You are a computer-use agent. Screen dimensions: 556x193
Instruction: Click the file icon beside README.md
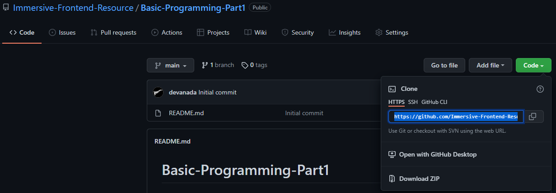[x=158, y=113]
